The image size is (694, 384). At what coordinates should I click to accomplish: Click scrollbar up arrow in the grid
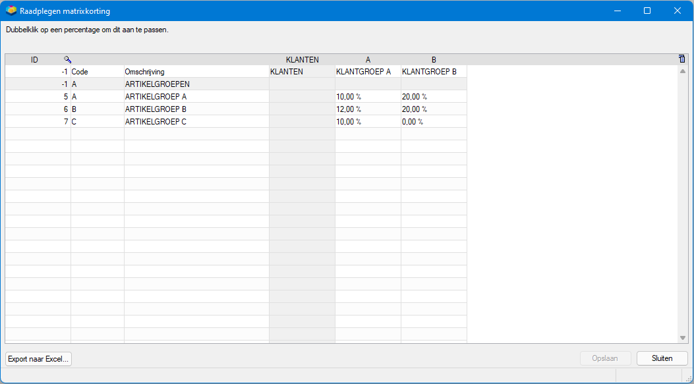pyautogui.click(x=682, y=70)
